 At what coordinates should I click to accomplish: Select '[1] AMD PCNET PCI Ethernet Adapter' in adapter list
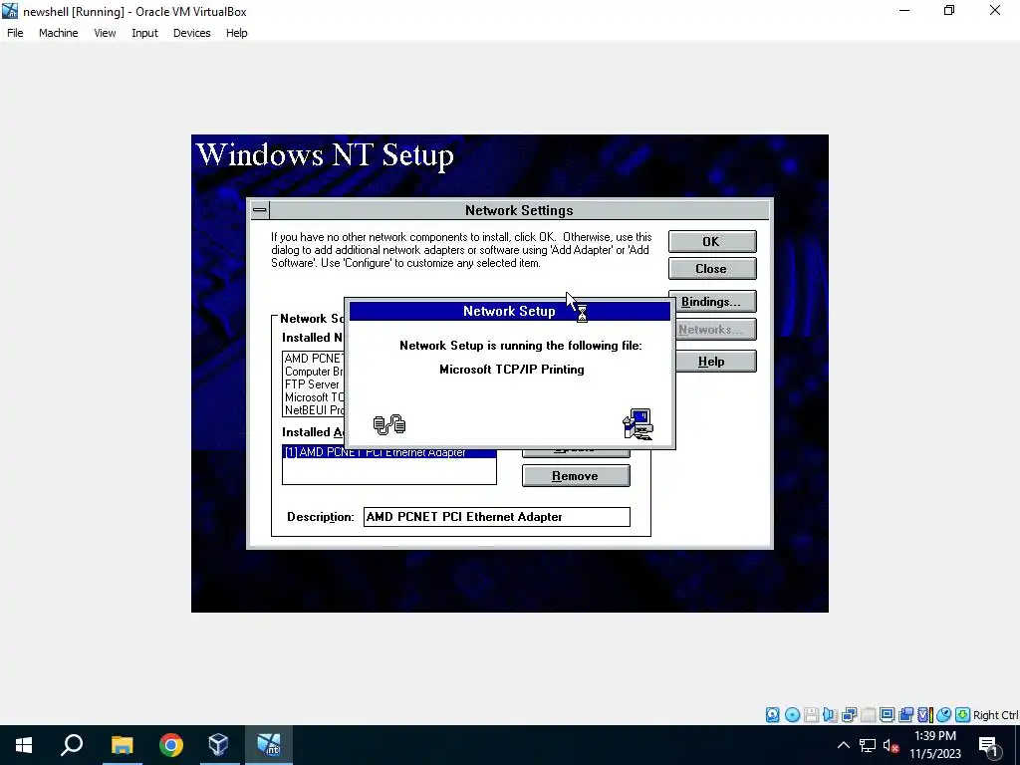pos(389,453)
